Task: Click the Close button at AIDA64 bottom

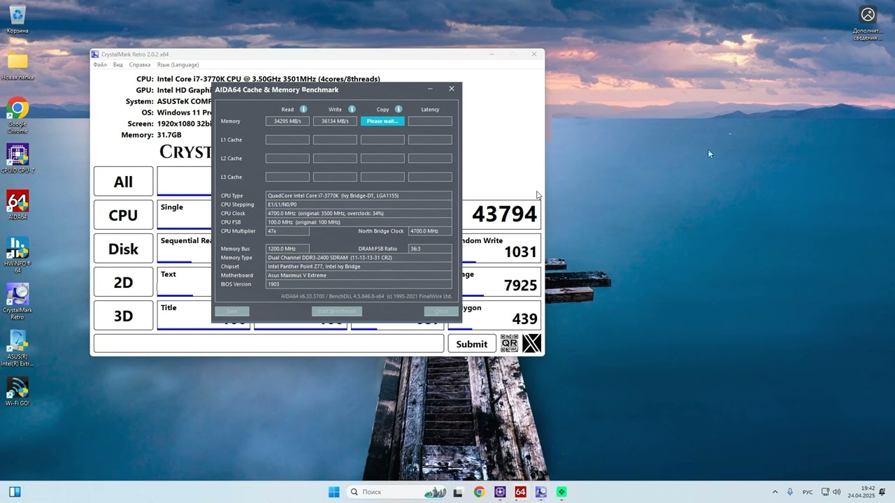Action: coord(441,311)
